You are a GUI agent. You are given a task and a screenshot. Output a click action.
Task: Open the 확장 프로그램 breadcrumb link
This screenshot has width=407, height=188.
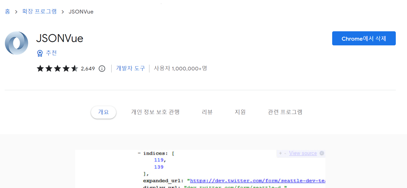pos(39,11)
